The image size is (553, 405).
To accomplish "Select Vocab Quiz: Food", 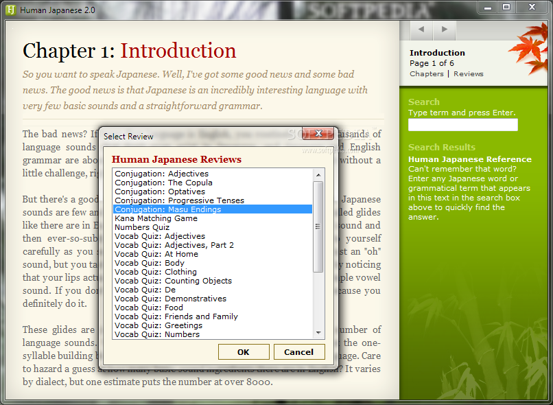I will pos(213,308).
